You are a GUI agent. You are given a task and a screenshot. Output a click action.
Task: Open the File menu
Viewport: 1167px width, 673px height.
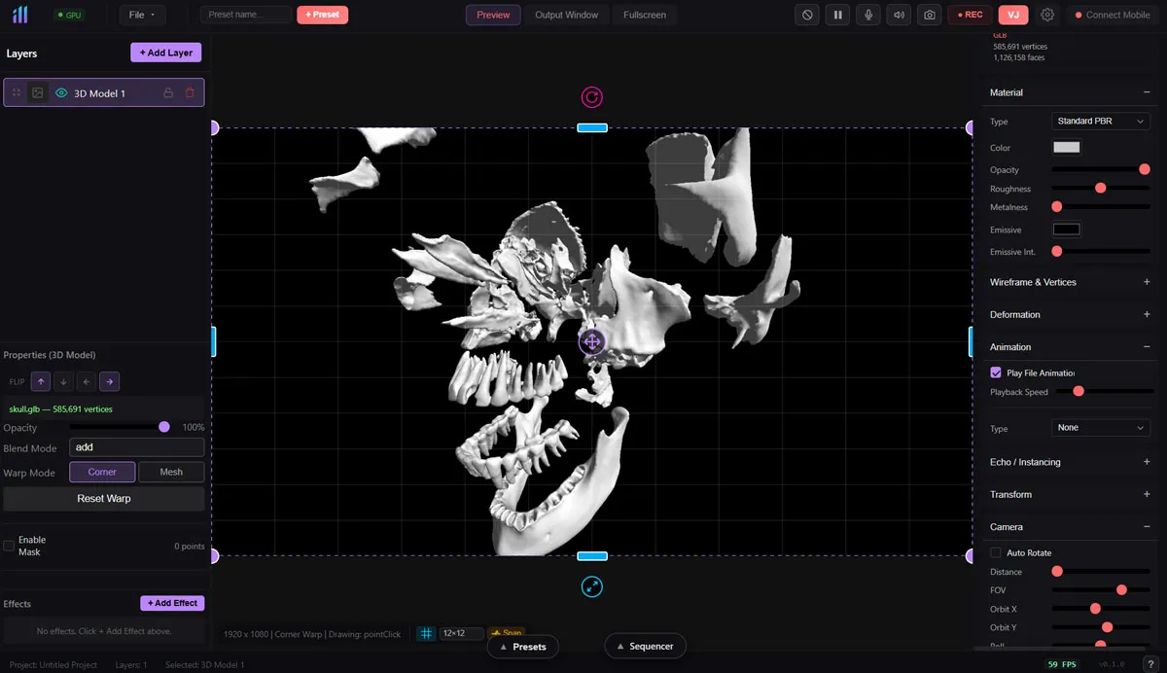tap(142, 15)
